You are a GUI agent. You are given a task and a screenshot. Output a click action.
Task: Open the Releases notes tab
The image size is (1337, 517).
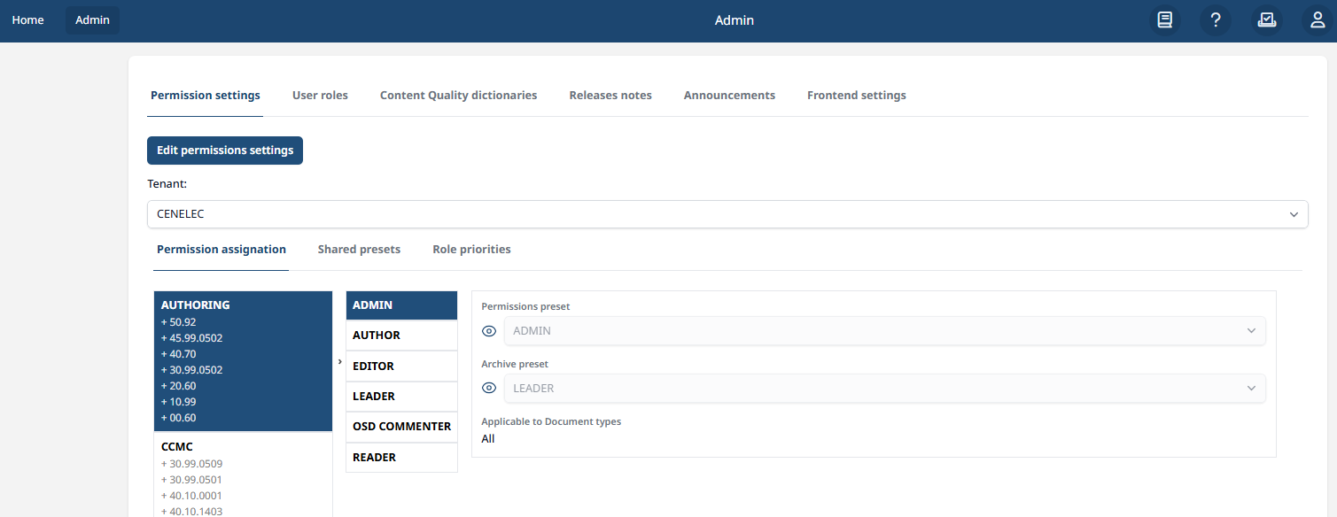point(610,95)
